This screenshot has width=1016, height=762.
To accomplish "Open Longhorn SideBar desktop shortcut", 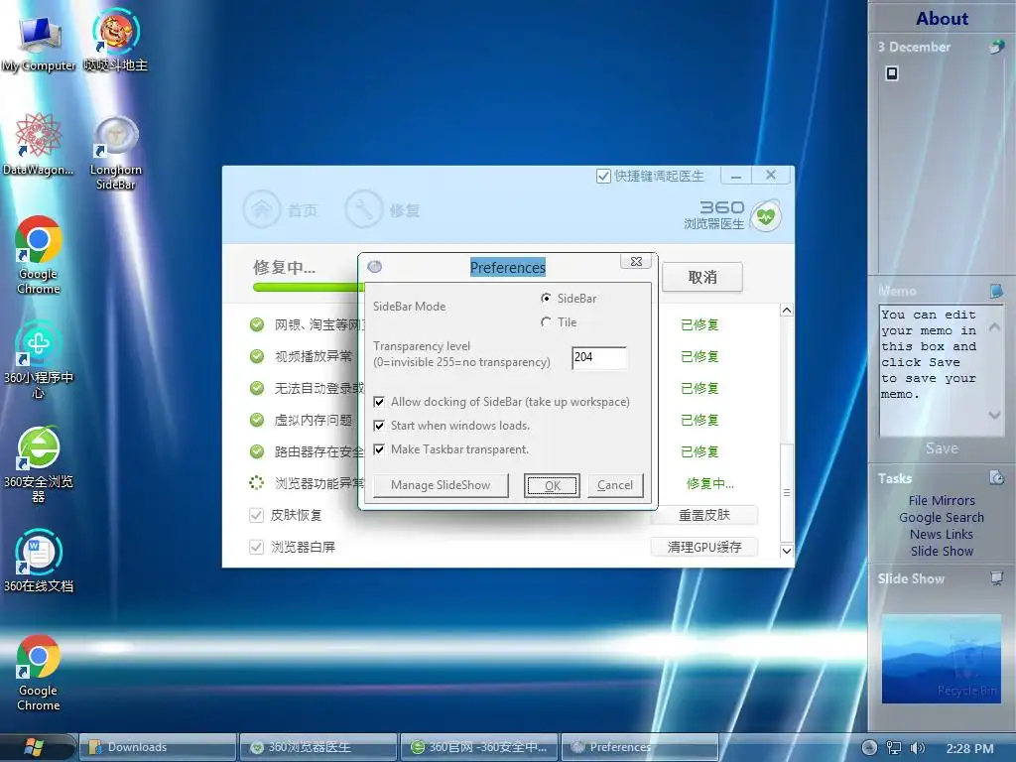I will point(115,152).
